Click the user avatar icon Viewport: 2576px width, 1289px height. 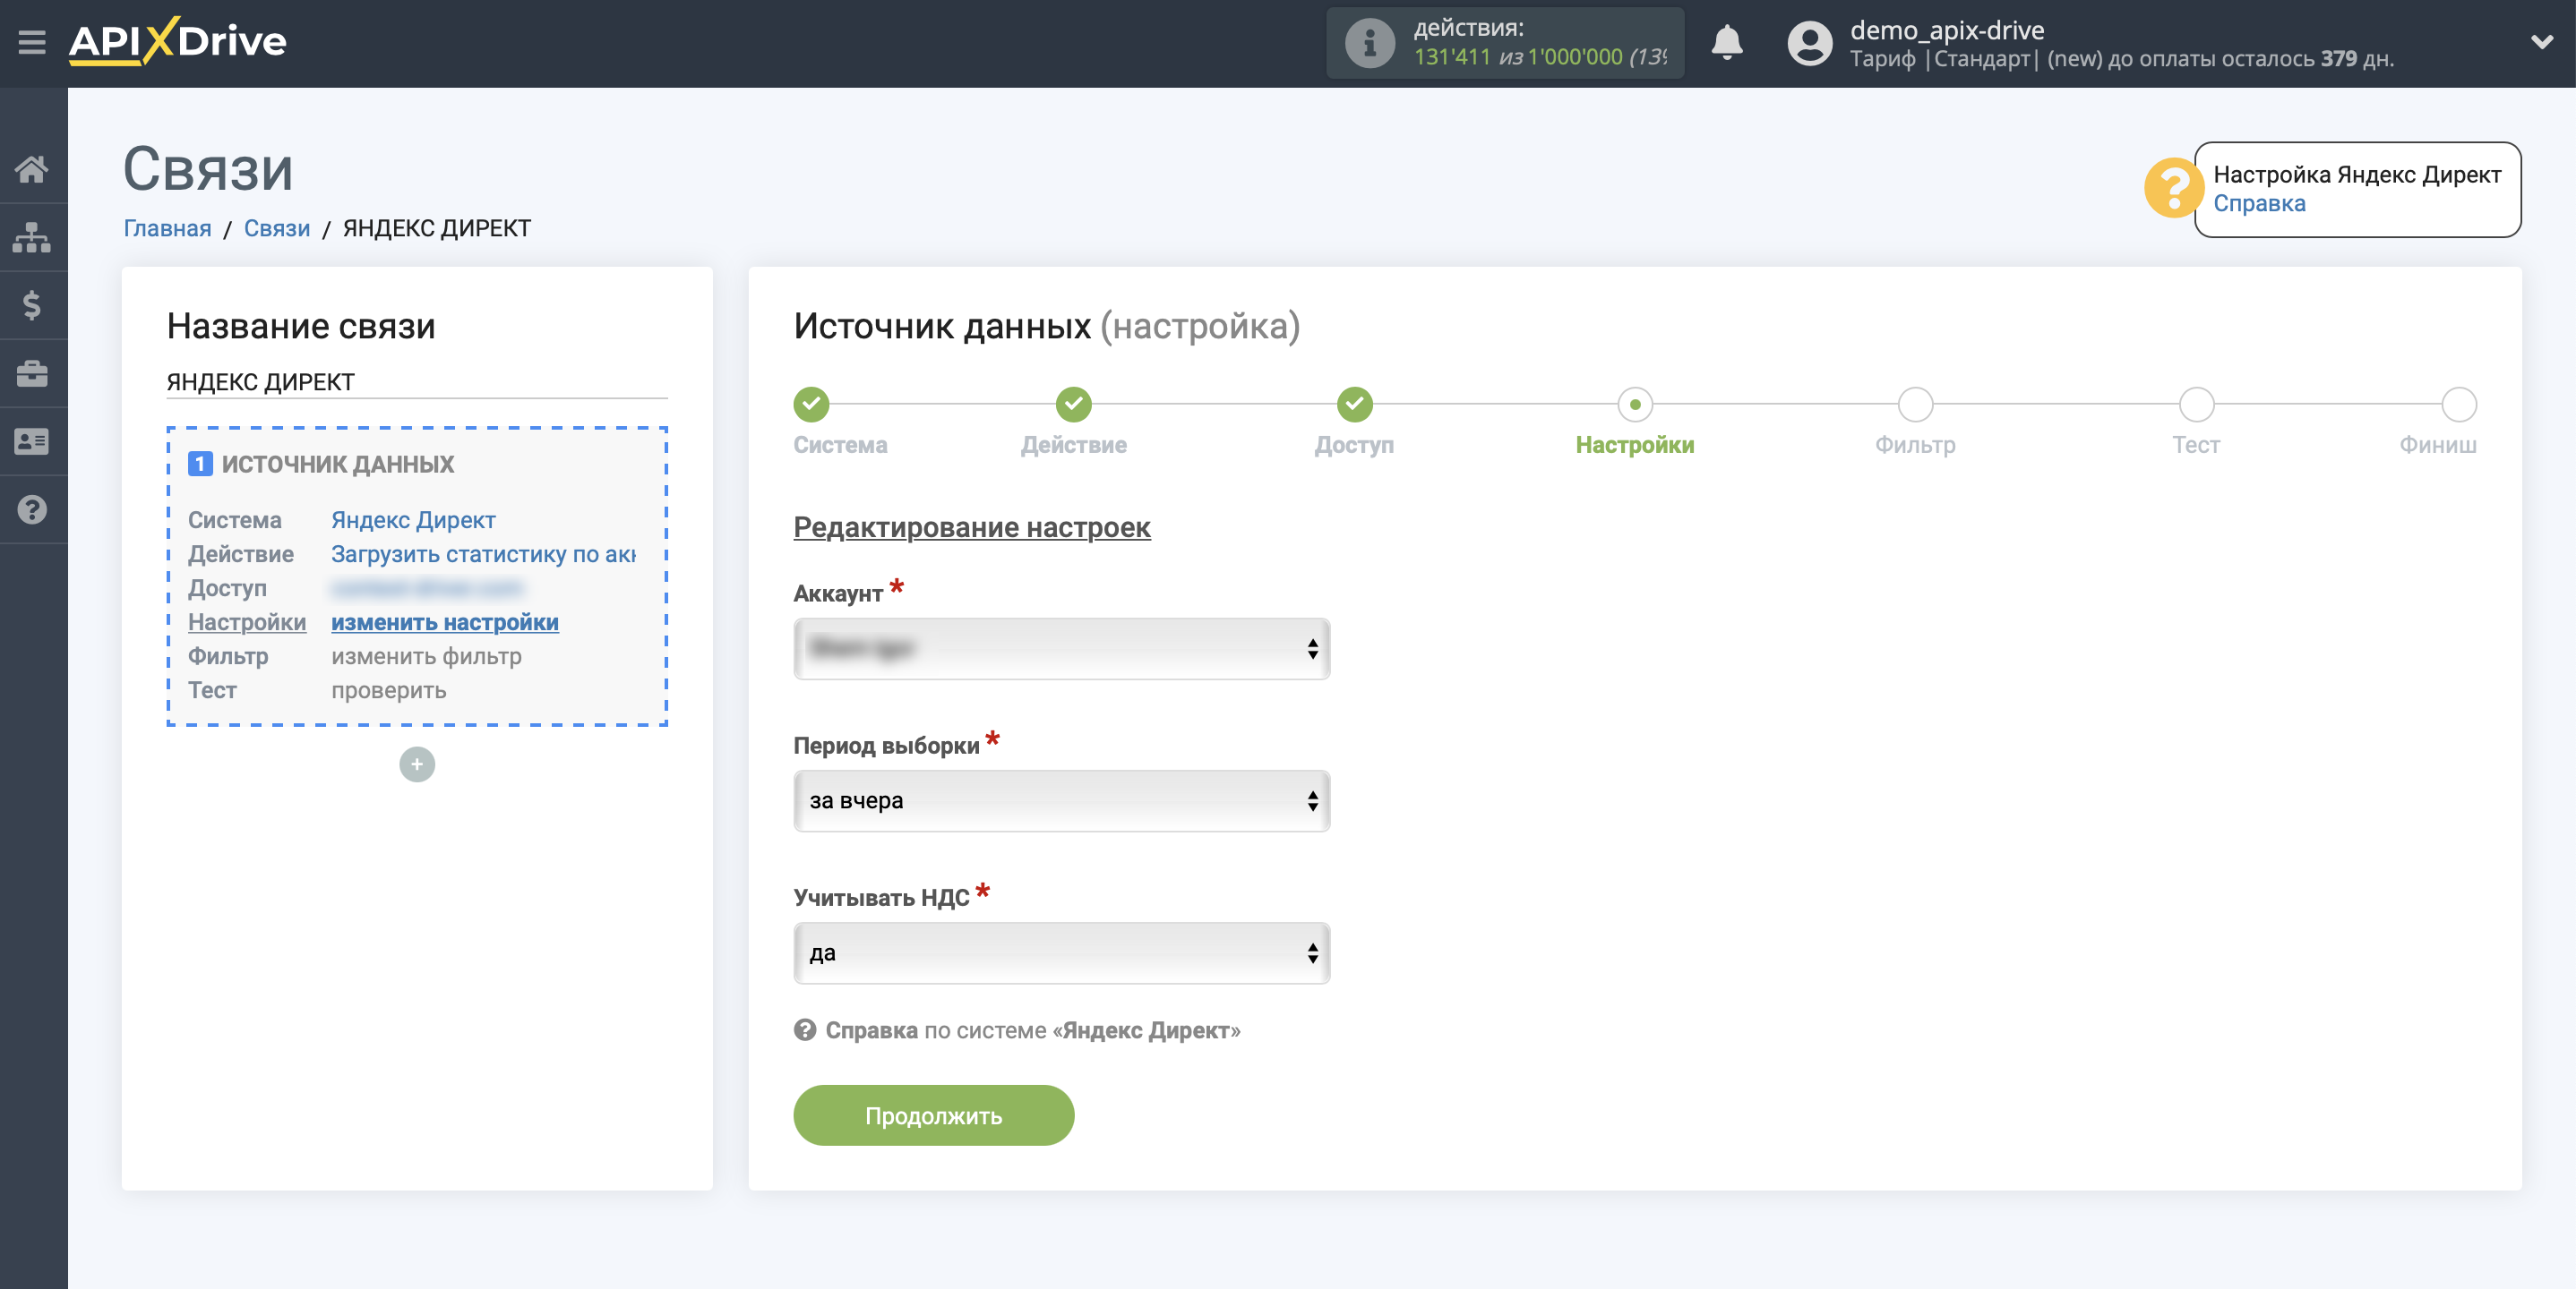(x=1809, y=43)
